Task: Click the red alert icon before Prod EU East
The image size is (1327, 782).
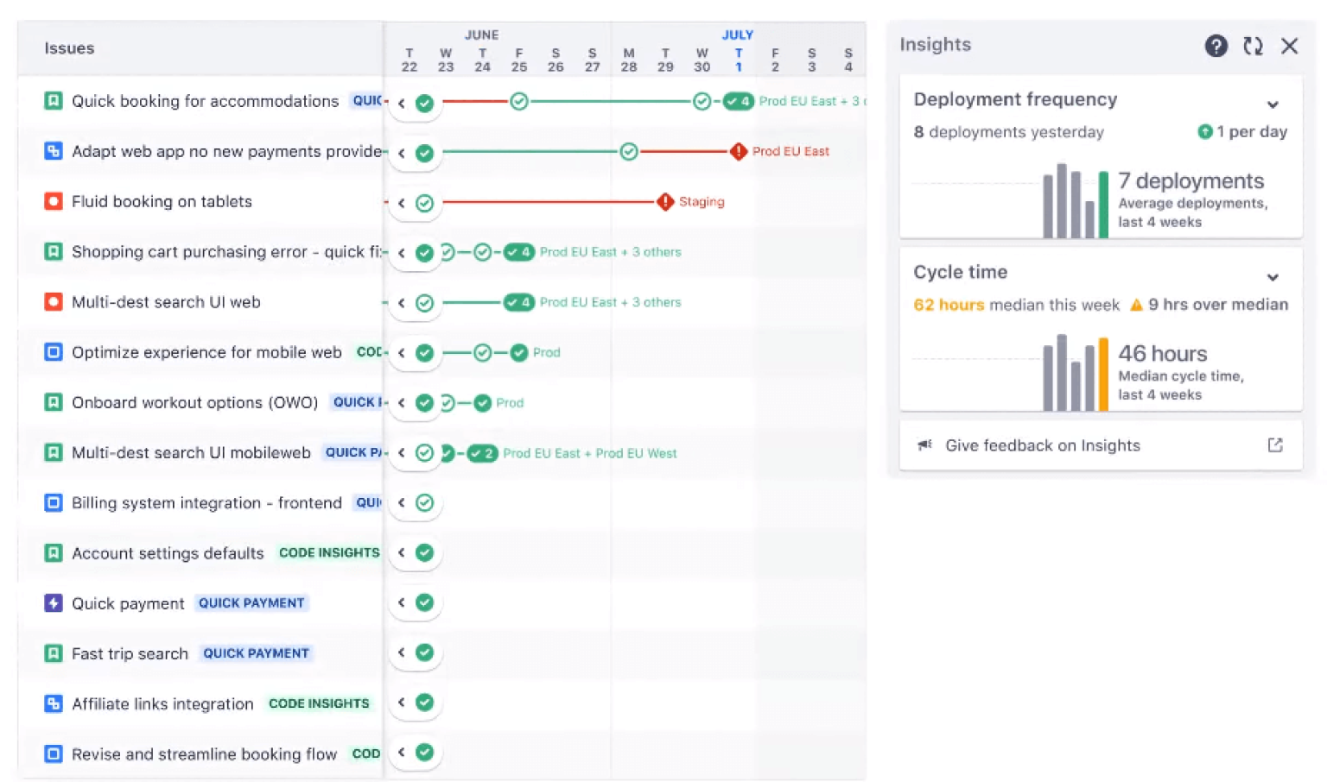Action: [739, 152]
